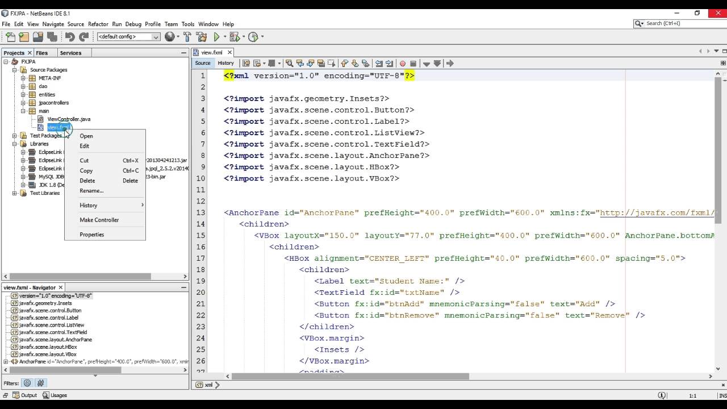Click the Open Project toolbar icon
The height and width of the screenshot is (409, 727).
[x=37, y=36]
